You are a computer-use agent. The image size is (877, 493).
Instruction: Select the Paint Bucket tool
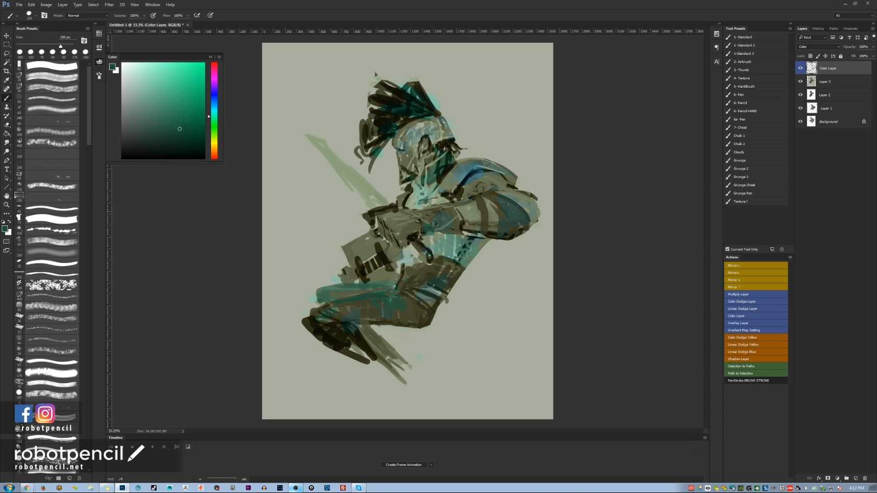[x=7, y=134]
